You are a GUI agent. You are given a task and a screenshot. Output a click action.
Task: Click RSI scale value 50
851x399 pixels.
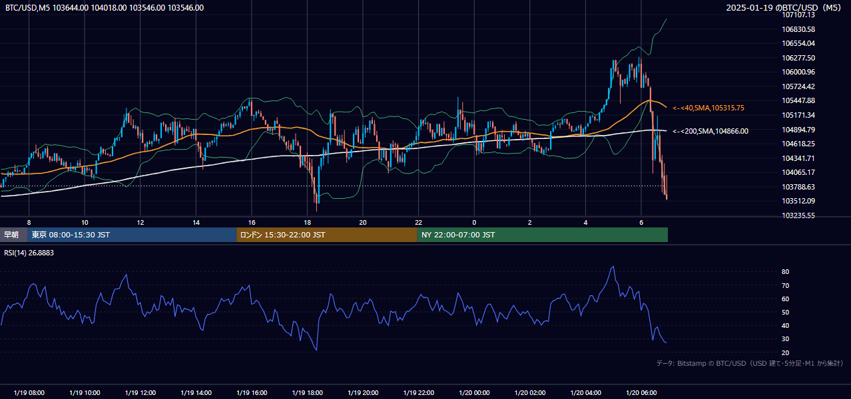click(x=785, y=312)
